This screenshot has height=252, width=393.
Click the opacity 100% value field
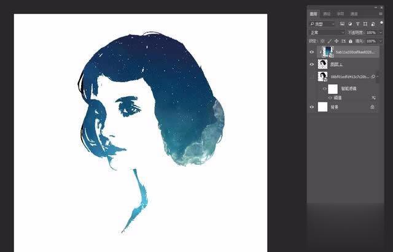[x=371, y=32]
